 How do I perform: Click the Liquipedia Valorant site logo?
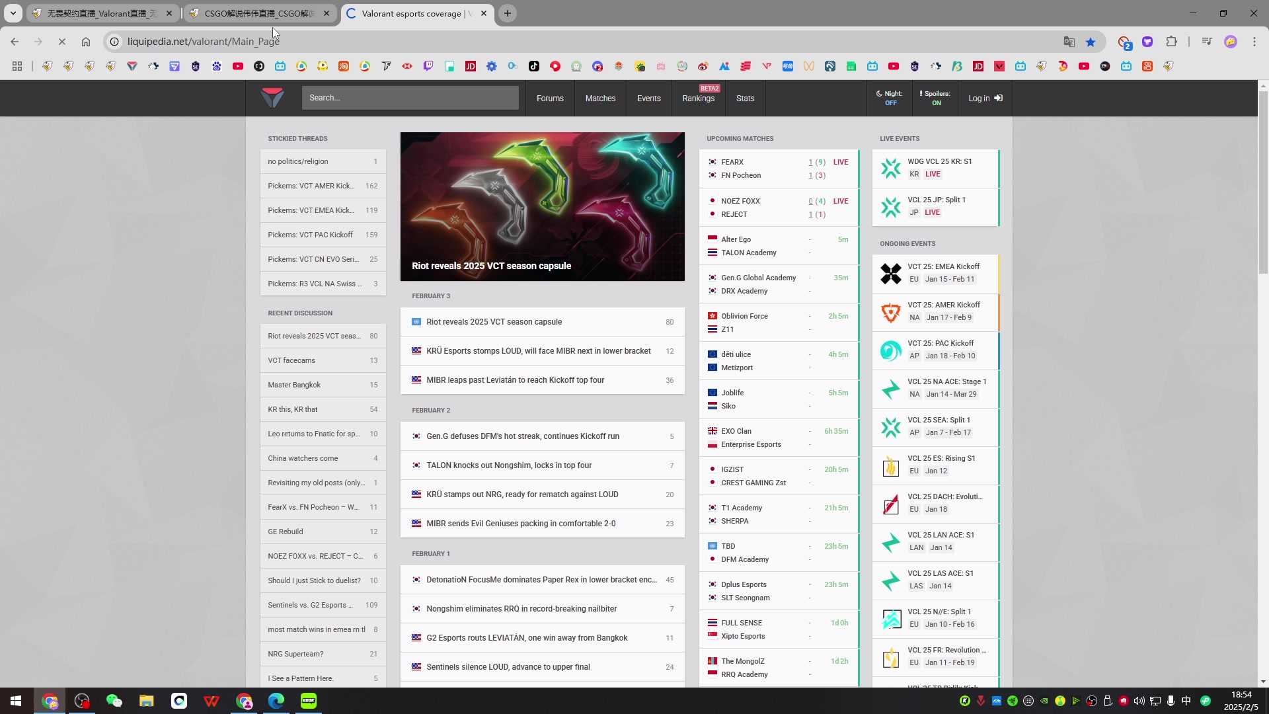point(272,98)
